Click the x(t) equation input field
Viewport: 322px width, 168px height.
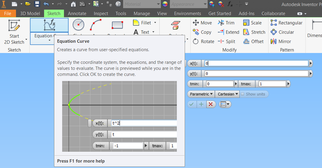[x=257, y=63]
